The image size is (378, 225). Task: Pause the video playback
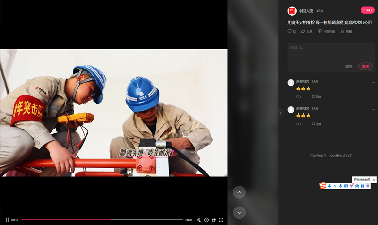7,220
